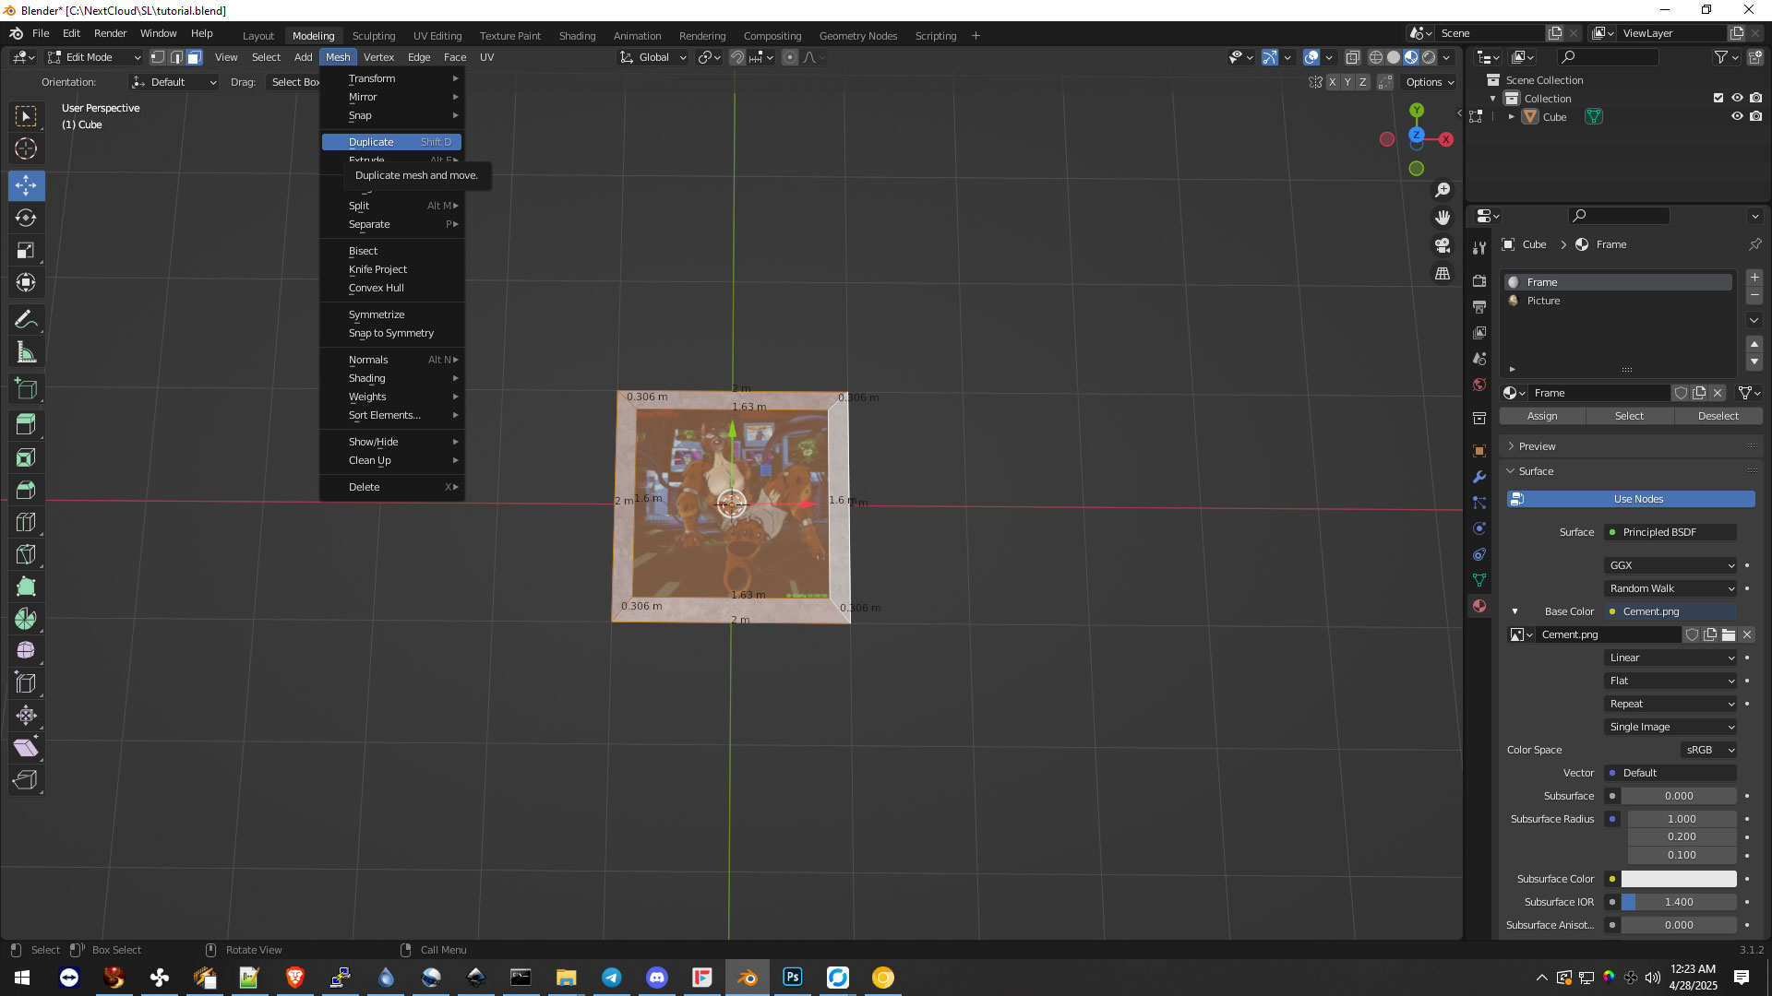The width and height of the screenshot is (1772, 996).
Task: Select the Shrink/Fatten tool
Action: [26, 716]
